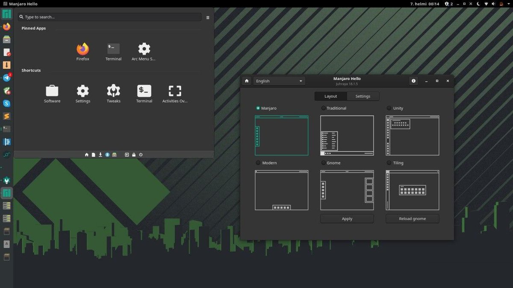The image size is (513, 288).
Task: Select Manjaro layout radio button
Action: pos(258,108)
